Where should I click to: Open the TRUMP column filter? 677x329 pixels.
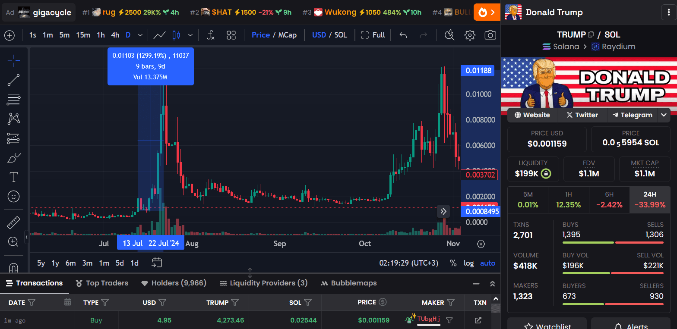tap(235, 302)
